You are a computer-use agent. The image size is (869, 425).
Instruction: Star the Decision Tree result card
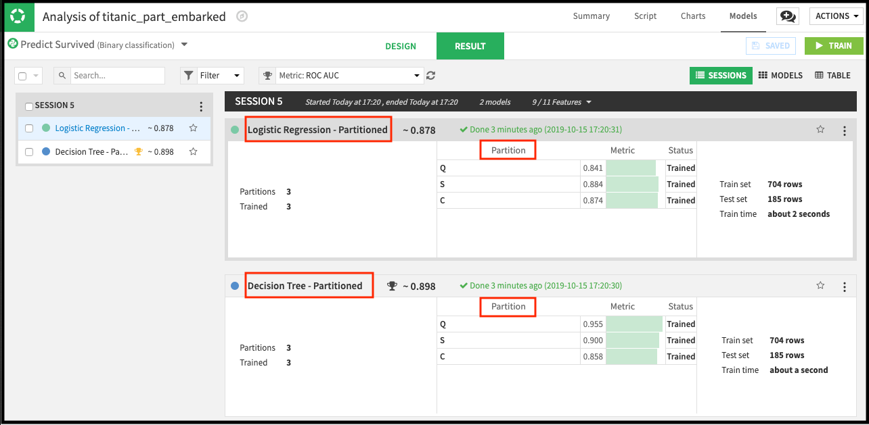tap(820, 286)
